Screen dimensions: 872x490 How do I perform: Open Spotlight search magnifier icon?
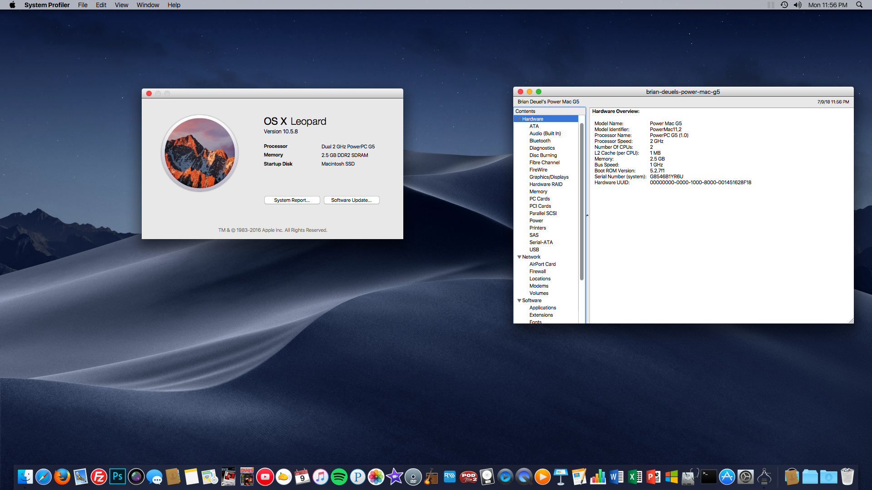tap(859, 5)
